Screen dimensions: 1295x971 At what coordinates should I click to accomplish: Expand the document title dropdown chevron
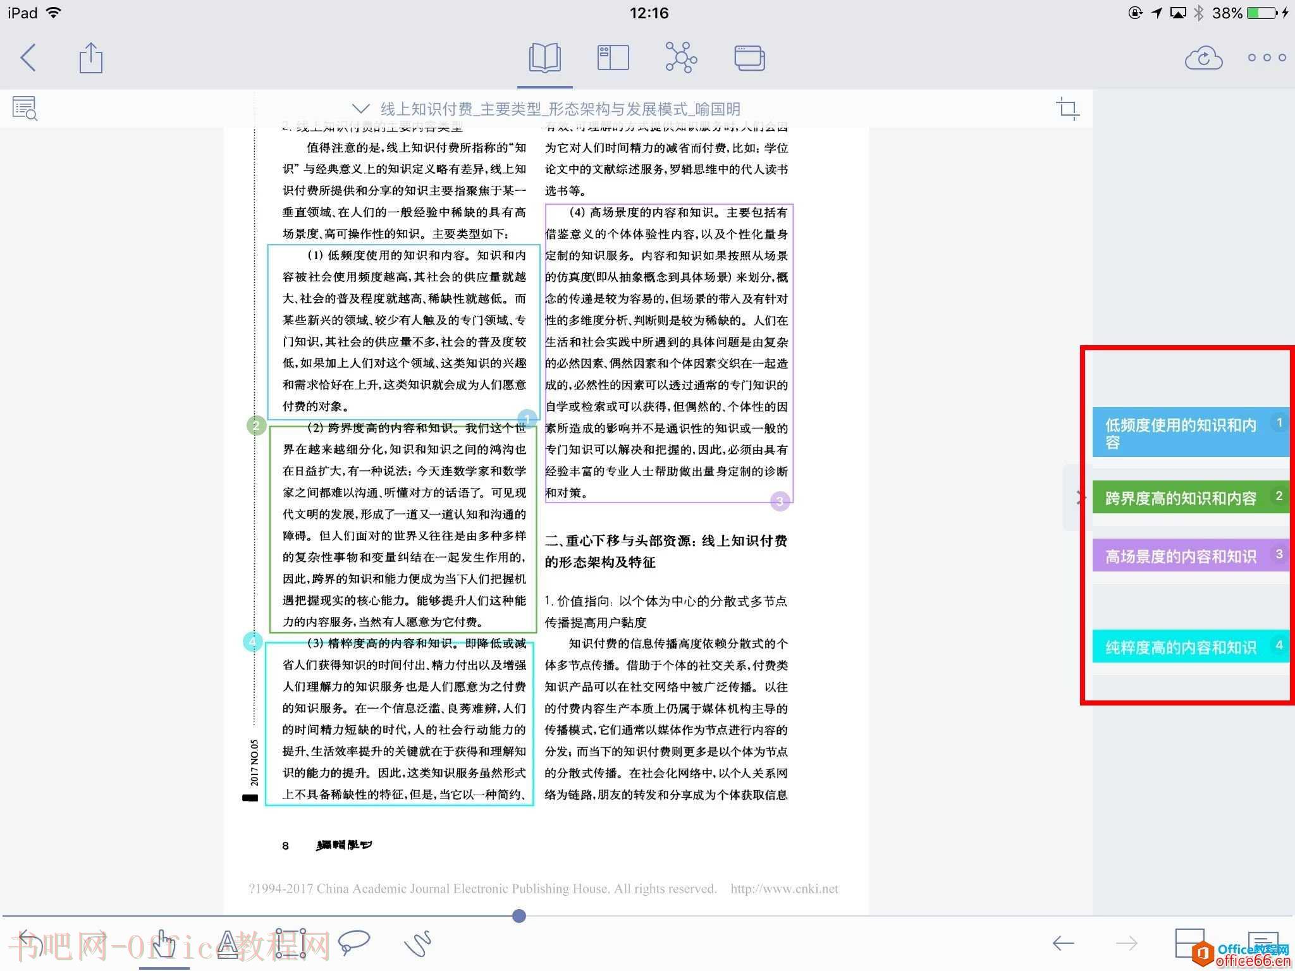point(360,109)
